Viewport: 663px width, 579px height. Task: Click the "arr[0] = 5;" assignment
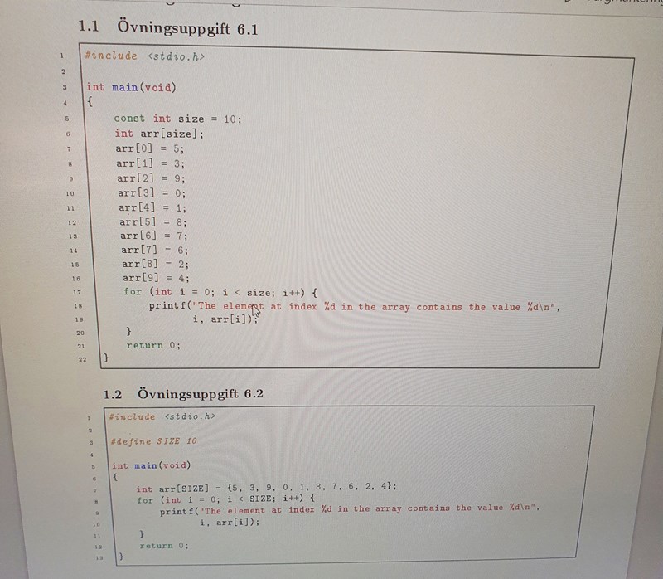150,148
